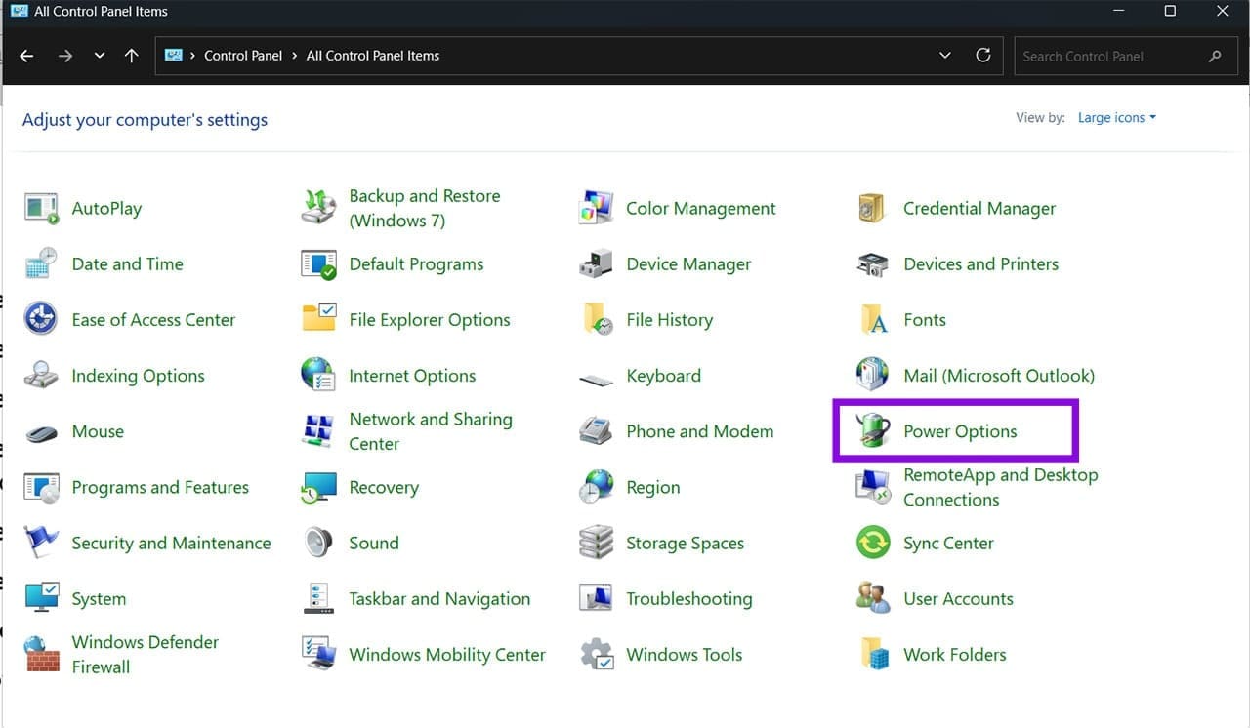1250x728 pixels.
Task: Expand the address bar history dropdown
Action: [x=945, y=56]
